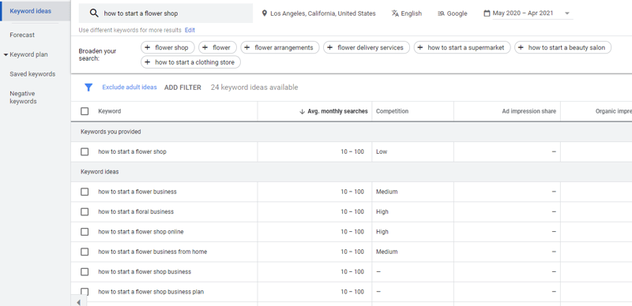Click 'Low' competition value for flower shop
This screenshot has height=306, width=632.
pos(382,151)
